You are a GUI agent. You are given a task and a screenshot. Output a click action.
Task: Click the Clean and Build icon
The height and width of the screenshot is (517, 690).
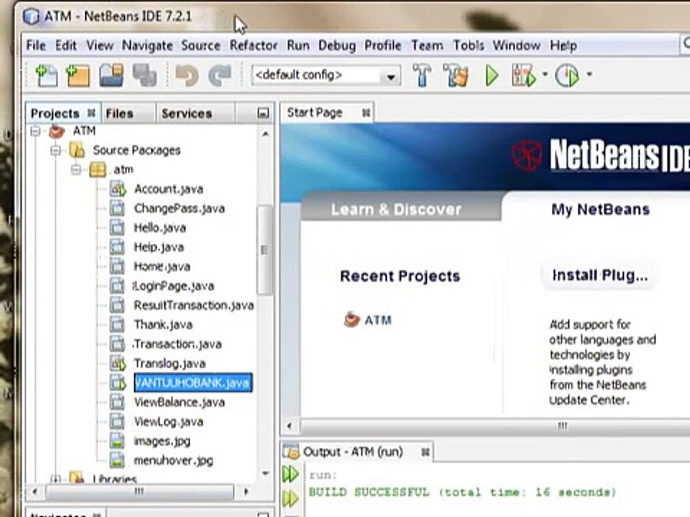point(456,76)
